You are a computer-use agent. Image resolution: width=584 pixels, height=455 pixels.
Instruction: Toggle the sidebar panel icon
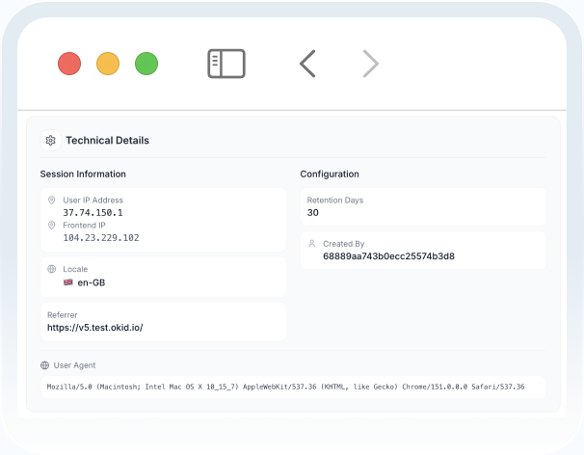(x=226, y=64)
